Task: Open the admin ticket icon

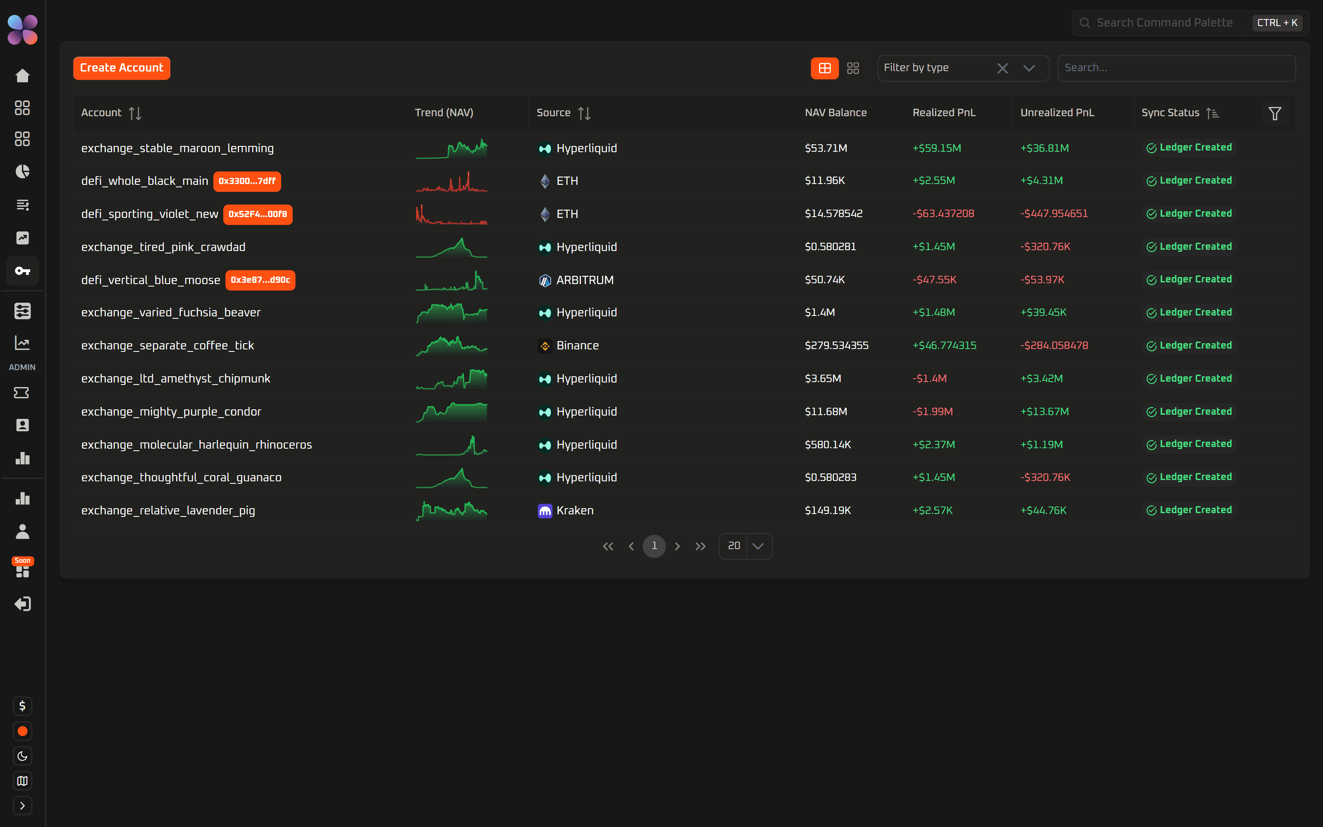Action: coord(22,393)
